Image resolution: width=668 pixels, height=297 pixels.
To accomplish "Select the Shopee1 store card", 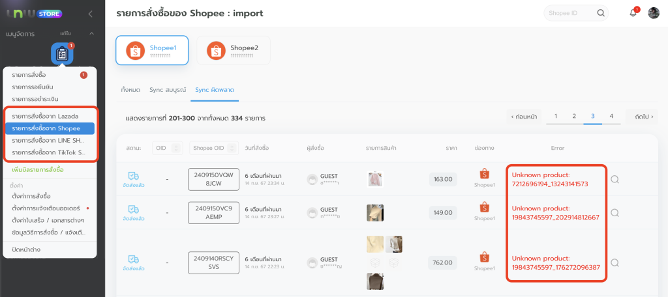I will [x=152, y=51].
